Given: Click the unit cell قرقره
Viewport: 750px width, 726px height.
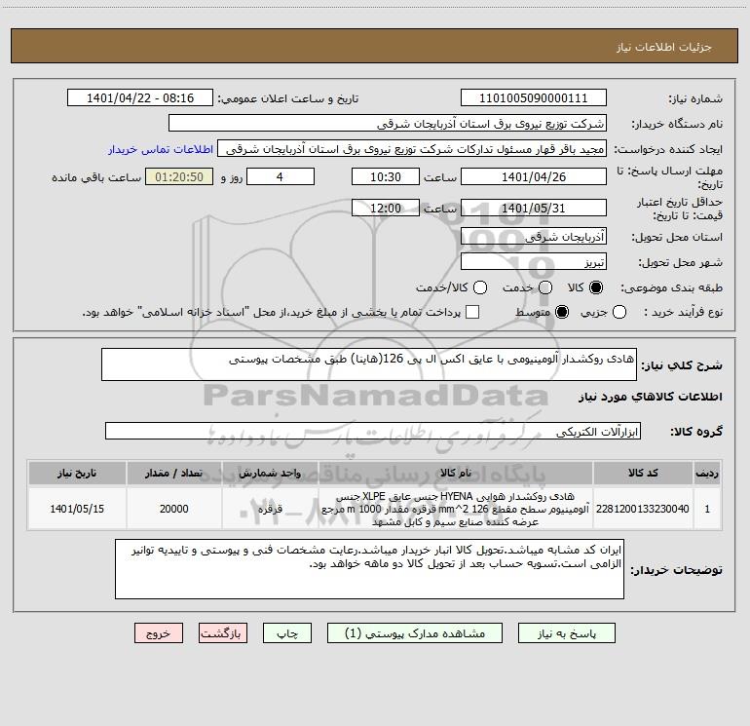Looking at the screenshot, I should pyautogui.click(x=270, y=509).
